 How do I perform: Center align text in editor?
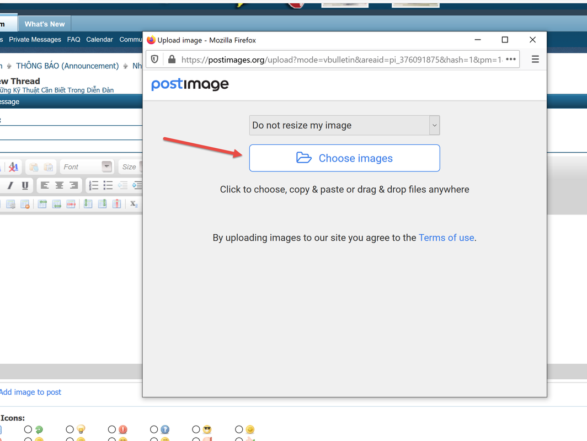click(59, 185)
